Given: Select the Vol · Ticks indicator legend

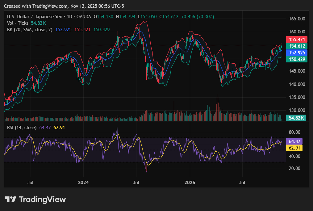Looking at the screenshot, I should click(18, 23).
